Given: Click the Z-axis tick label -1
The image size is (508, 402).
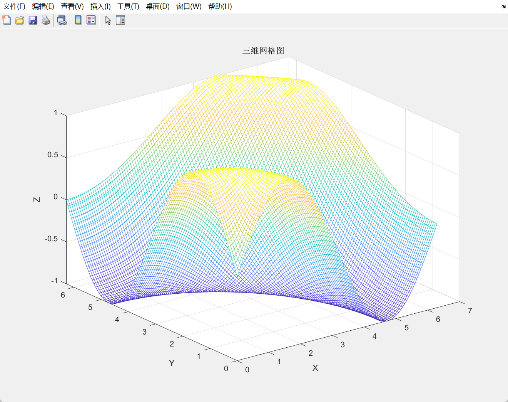Looking at the screenshot, I should [x=54, y=281].
